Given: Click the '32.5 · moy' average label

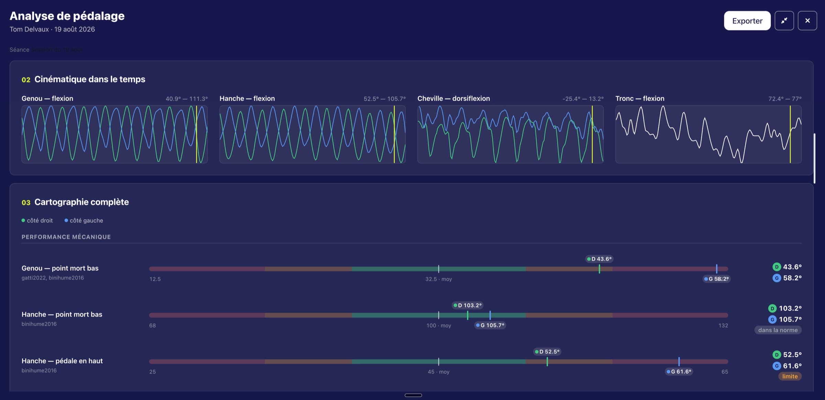Looking at the screenshot, I should (439, 279).
